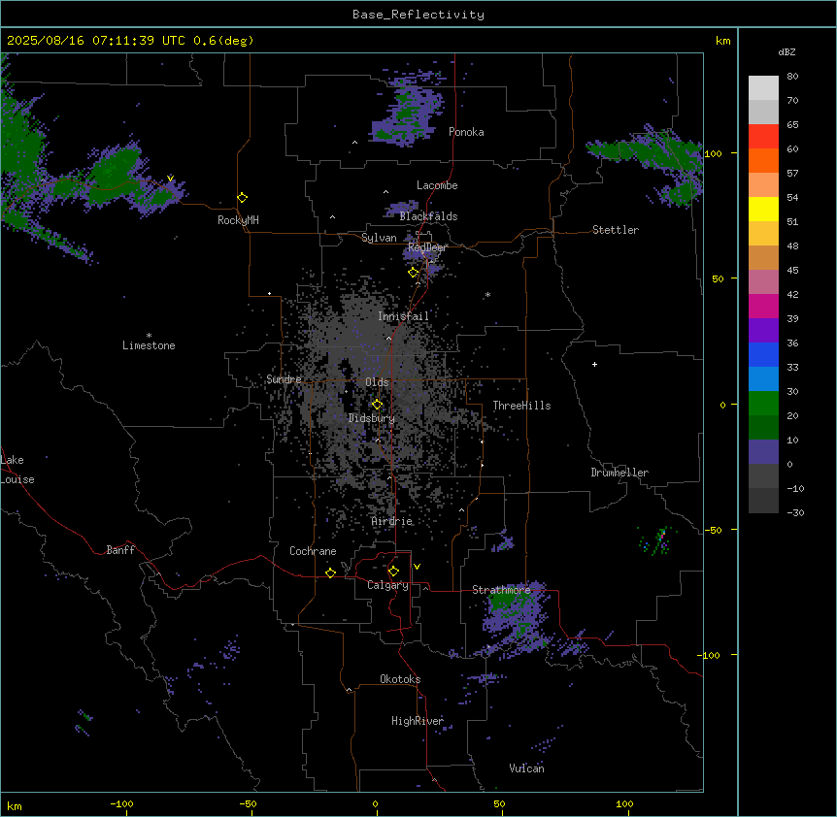837x817 pixels.
Task: Click the Lacombe city label
Action: click(x=437, y=185)
